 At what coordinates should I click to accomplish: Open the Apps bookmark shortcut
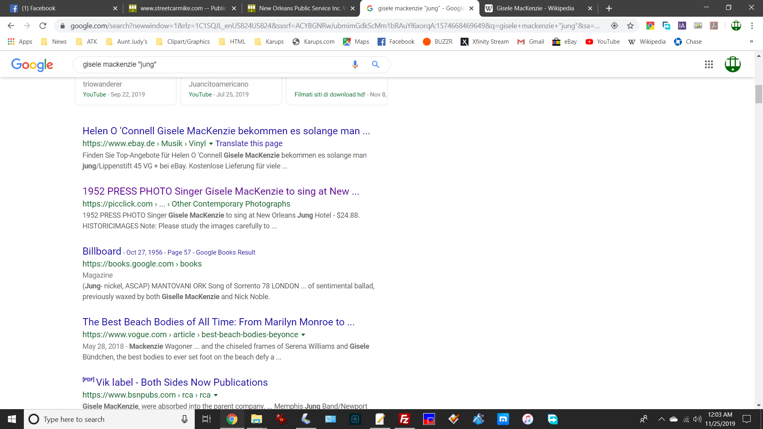[x=20, y=42]
